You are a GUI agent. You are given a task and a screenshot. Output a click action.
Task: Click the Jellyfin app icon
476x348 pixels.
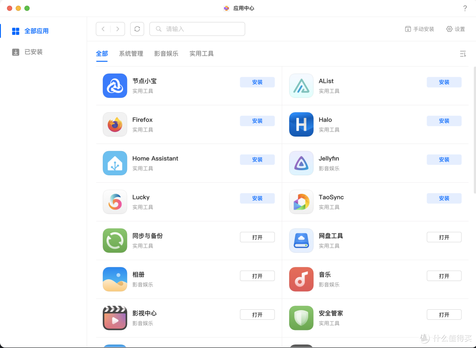pyautogui.click(x=301, y=163)
